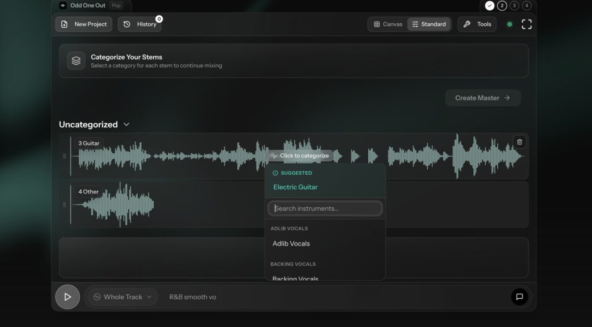The width and height of the screenshot is (592, 327).
Task: Focus the Search instruments field
Action: tap(325, 208)
